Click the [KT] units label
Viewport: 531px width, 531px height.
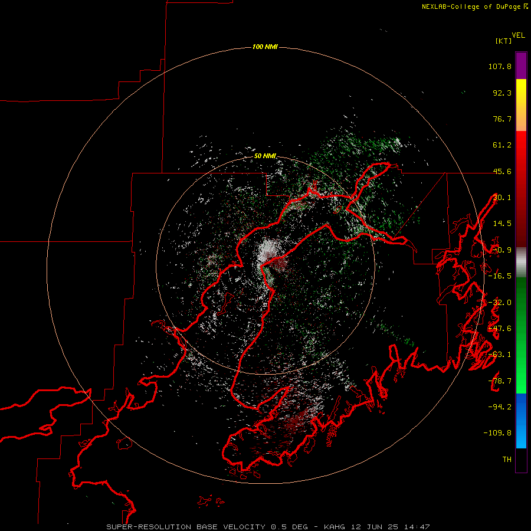504,41
